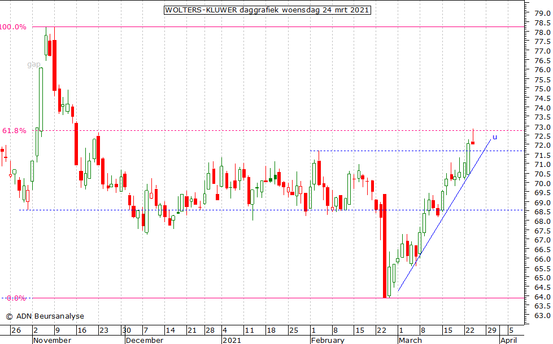Click the 63.0 price axis label
The width and height of the screenshot is (553, 344).
click(542, 316)
